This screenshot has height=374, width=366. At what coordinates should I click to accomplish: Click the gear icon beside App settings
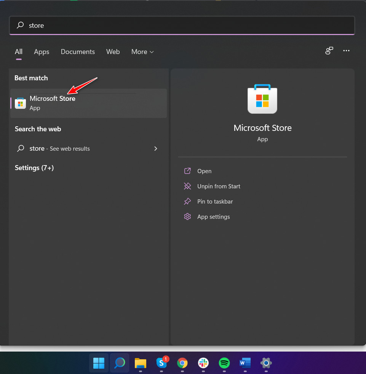(187, 216)
